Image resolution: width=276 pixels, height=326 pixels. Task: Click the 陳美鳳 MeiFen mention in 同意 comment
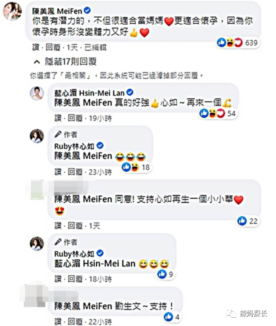[x=83, y=199]
